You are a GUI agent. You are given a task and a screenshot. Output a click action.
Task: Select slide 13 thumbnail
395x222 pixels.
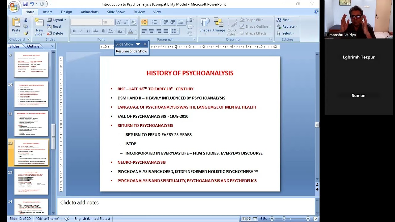point(31,182)
